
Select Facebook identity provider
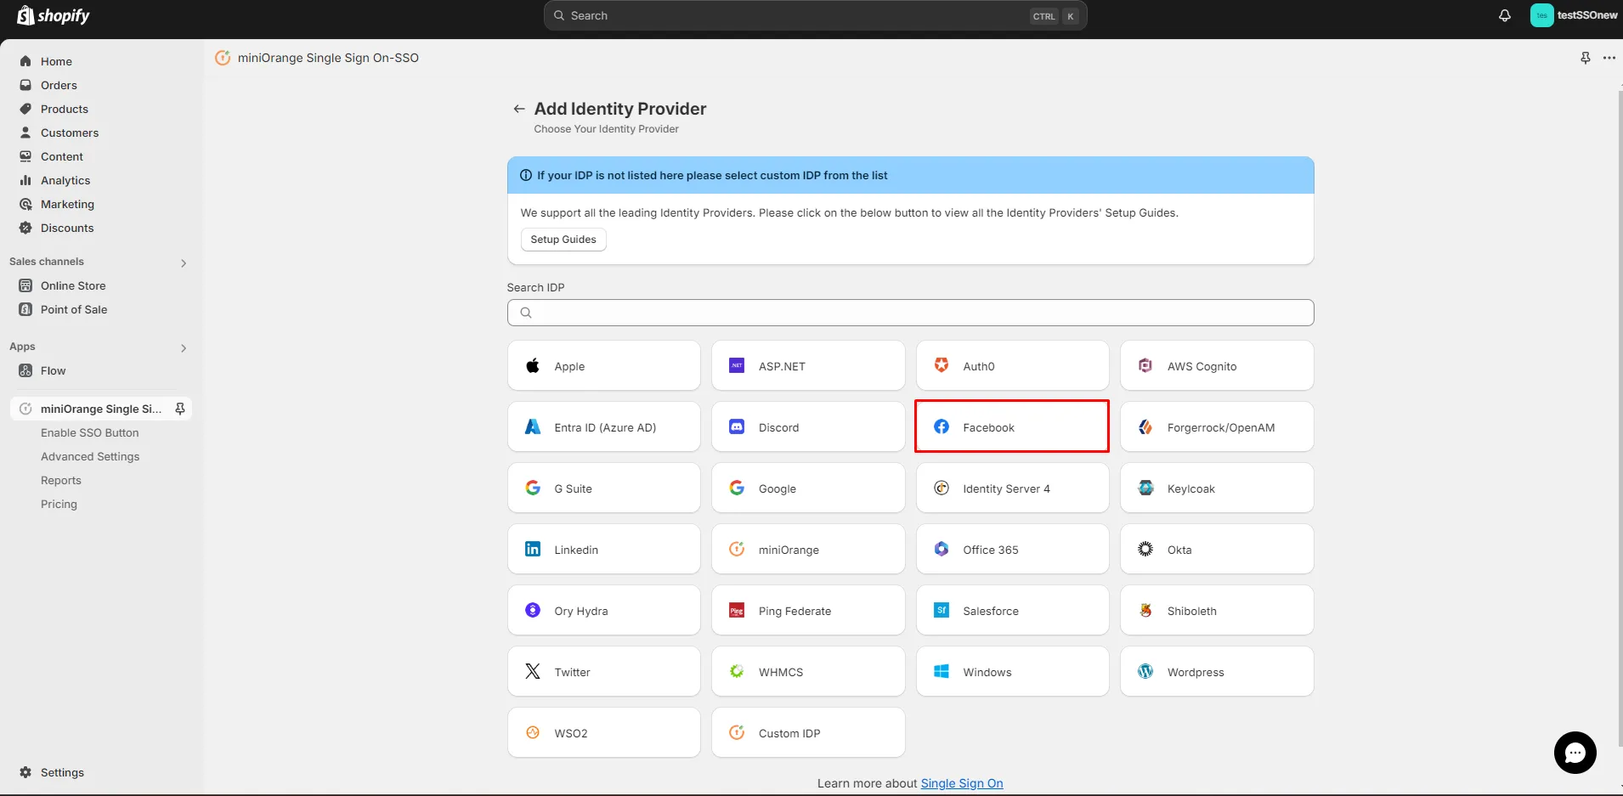1012,426
